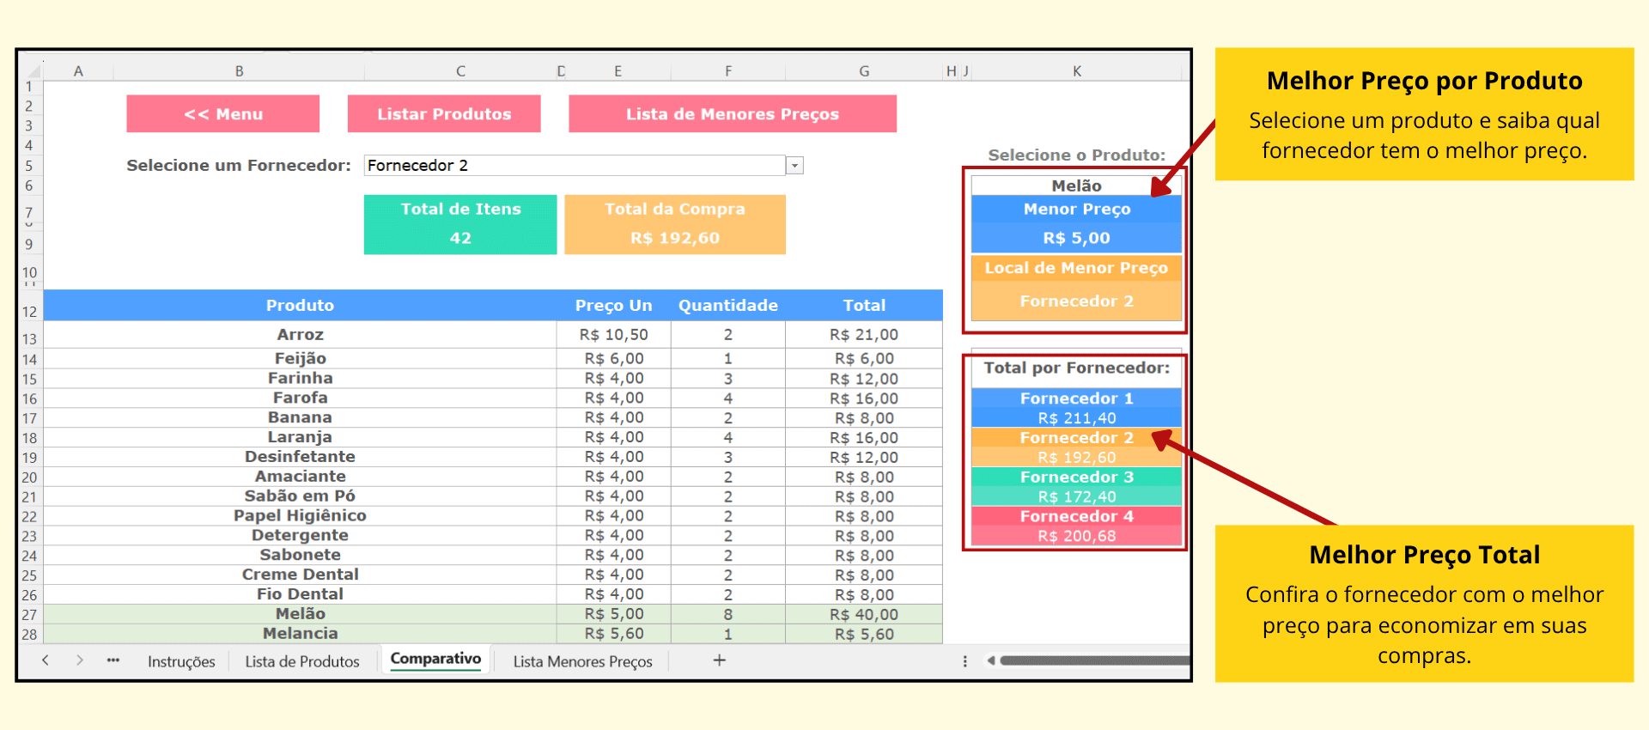Click the Listar Produtos button
The image size is (1649, 730).
[x=444, y=114]
